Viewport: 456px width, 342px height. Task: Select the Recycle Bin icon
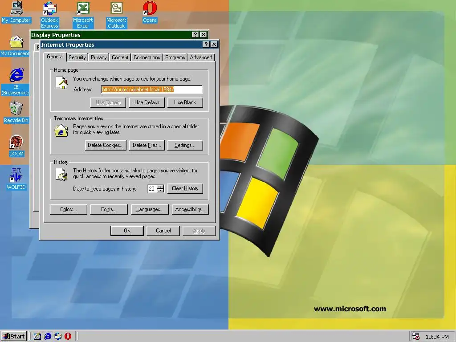(16, 112)
